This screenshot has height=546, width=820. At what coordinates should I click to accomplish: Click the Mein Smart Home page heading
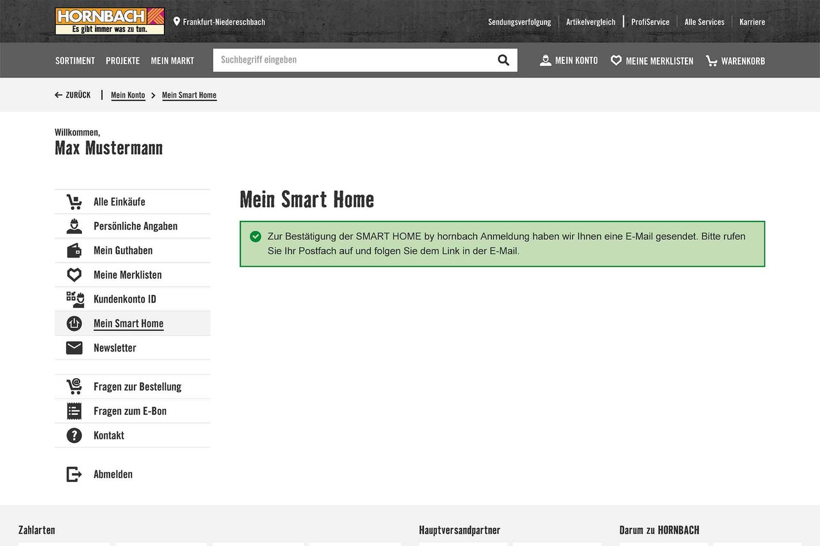[x=307, y=200]
